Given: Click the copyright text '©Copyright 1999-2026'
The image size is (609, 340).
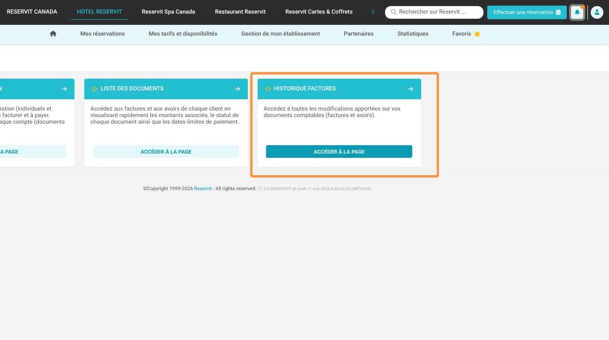Looking at the screenshot, I should pyautogui.click(x=168, y=189).
